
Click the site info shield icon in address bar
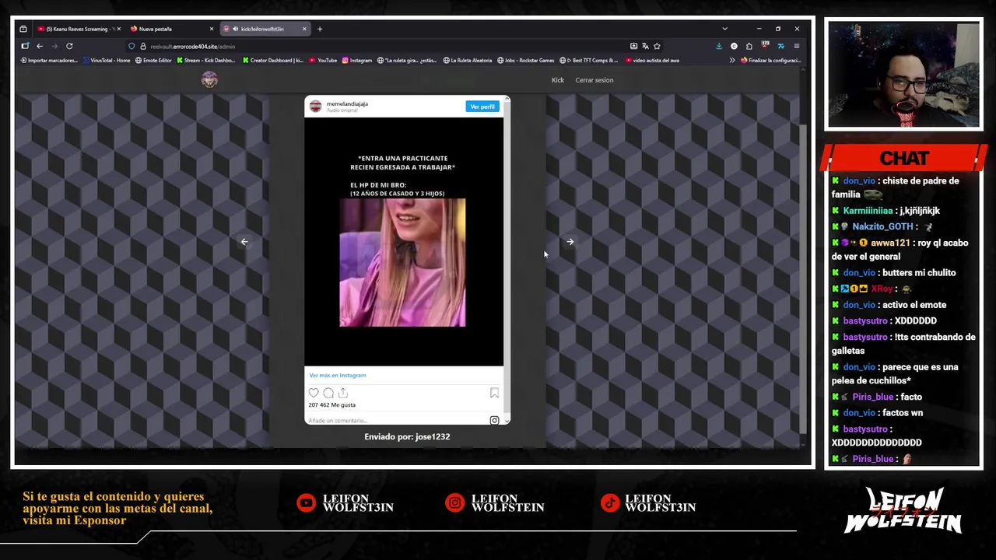pos(132,46)
